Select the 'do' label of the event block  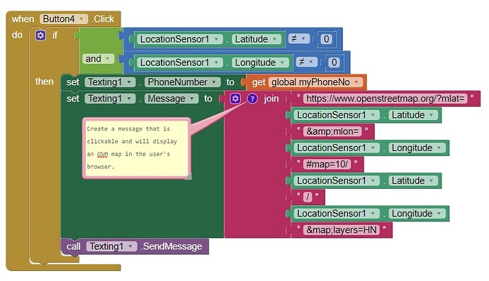pyautogui.click(x=17, y=35)
